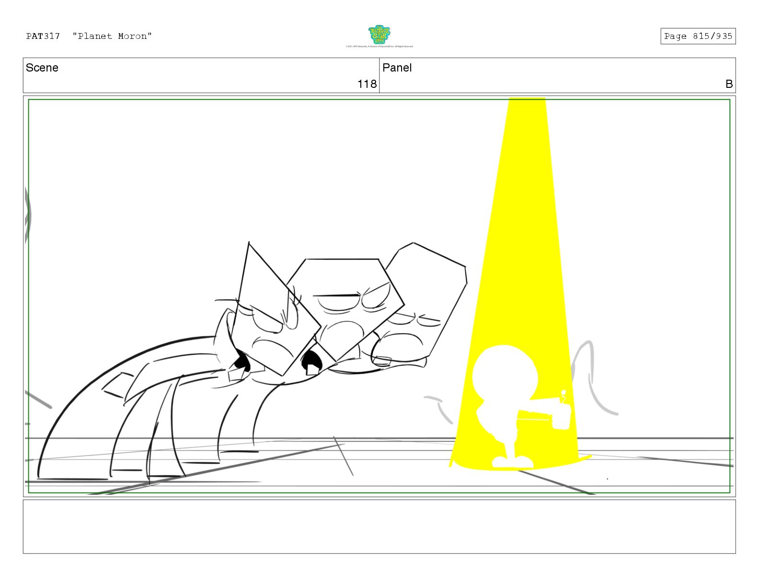Click the scene number "118"

point(367,84)
